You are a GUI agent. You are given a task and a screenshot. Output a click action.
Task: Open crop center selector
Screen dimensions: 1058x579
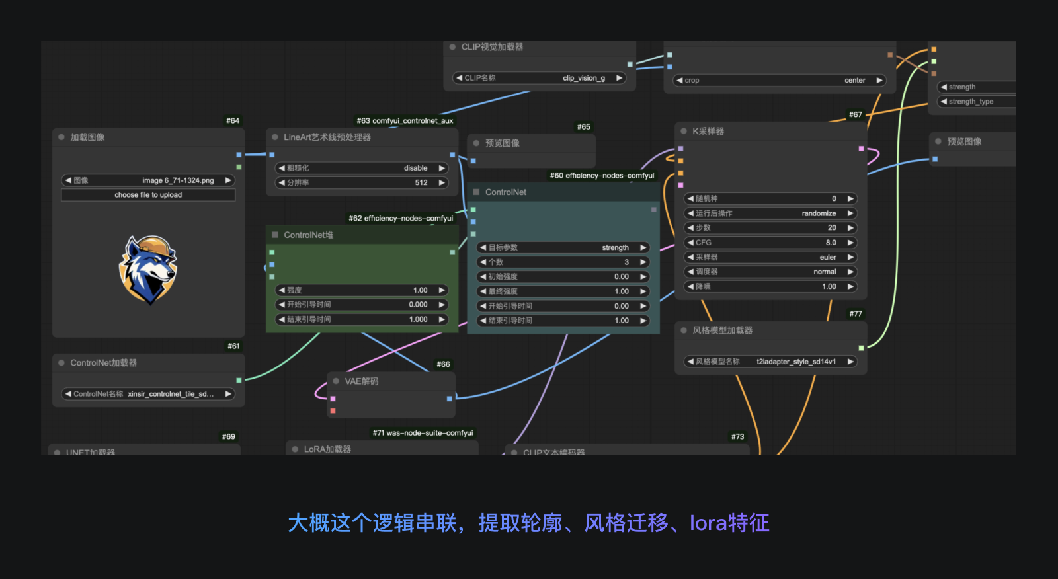(780, 80)
